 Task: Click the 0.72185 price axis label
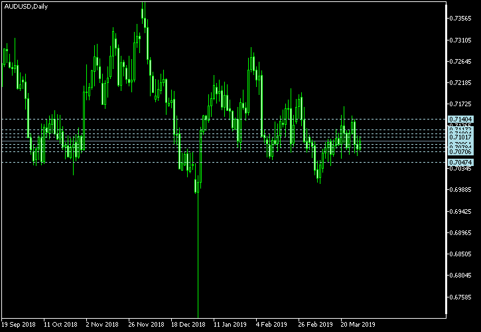coord(460,83)
